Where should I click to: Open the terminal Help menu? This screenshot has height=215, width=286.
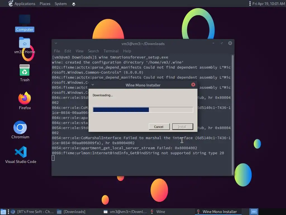point(127,51)
